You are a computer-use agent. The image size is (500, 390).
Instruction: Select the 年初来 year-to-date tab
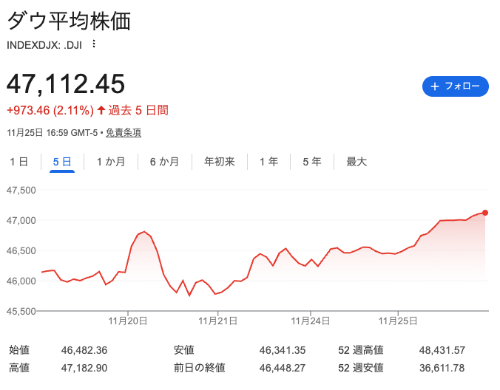point(219,162)
